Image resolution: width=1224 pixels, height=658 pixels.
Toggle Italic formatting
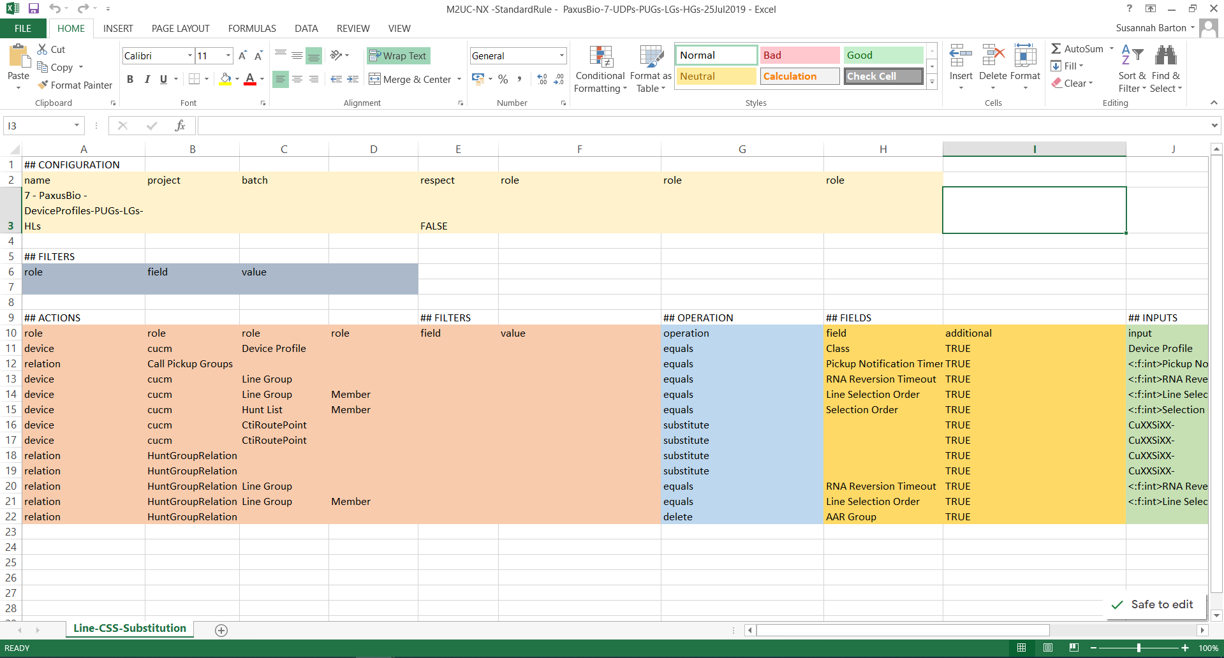(x=147, y=79)
